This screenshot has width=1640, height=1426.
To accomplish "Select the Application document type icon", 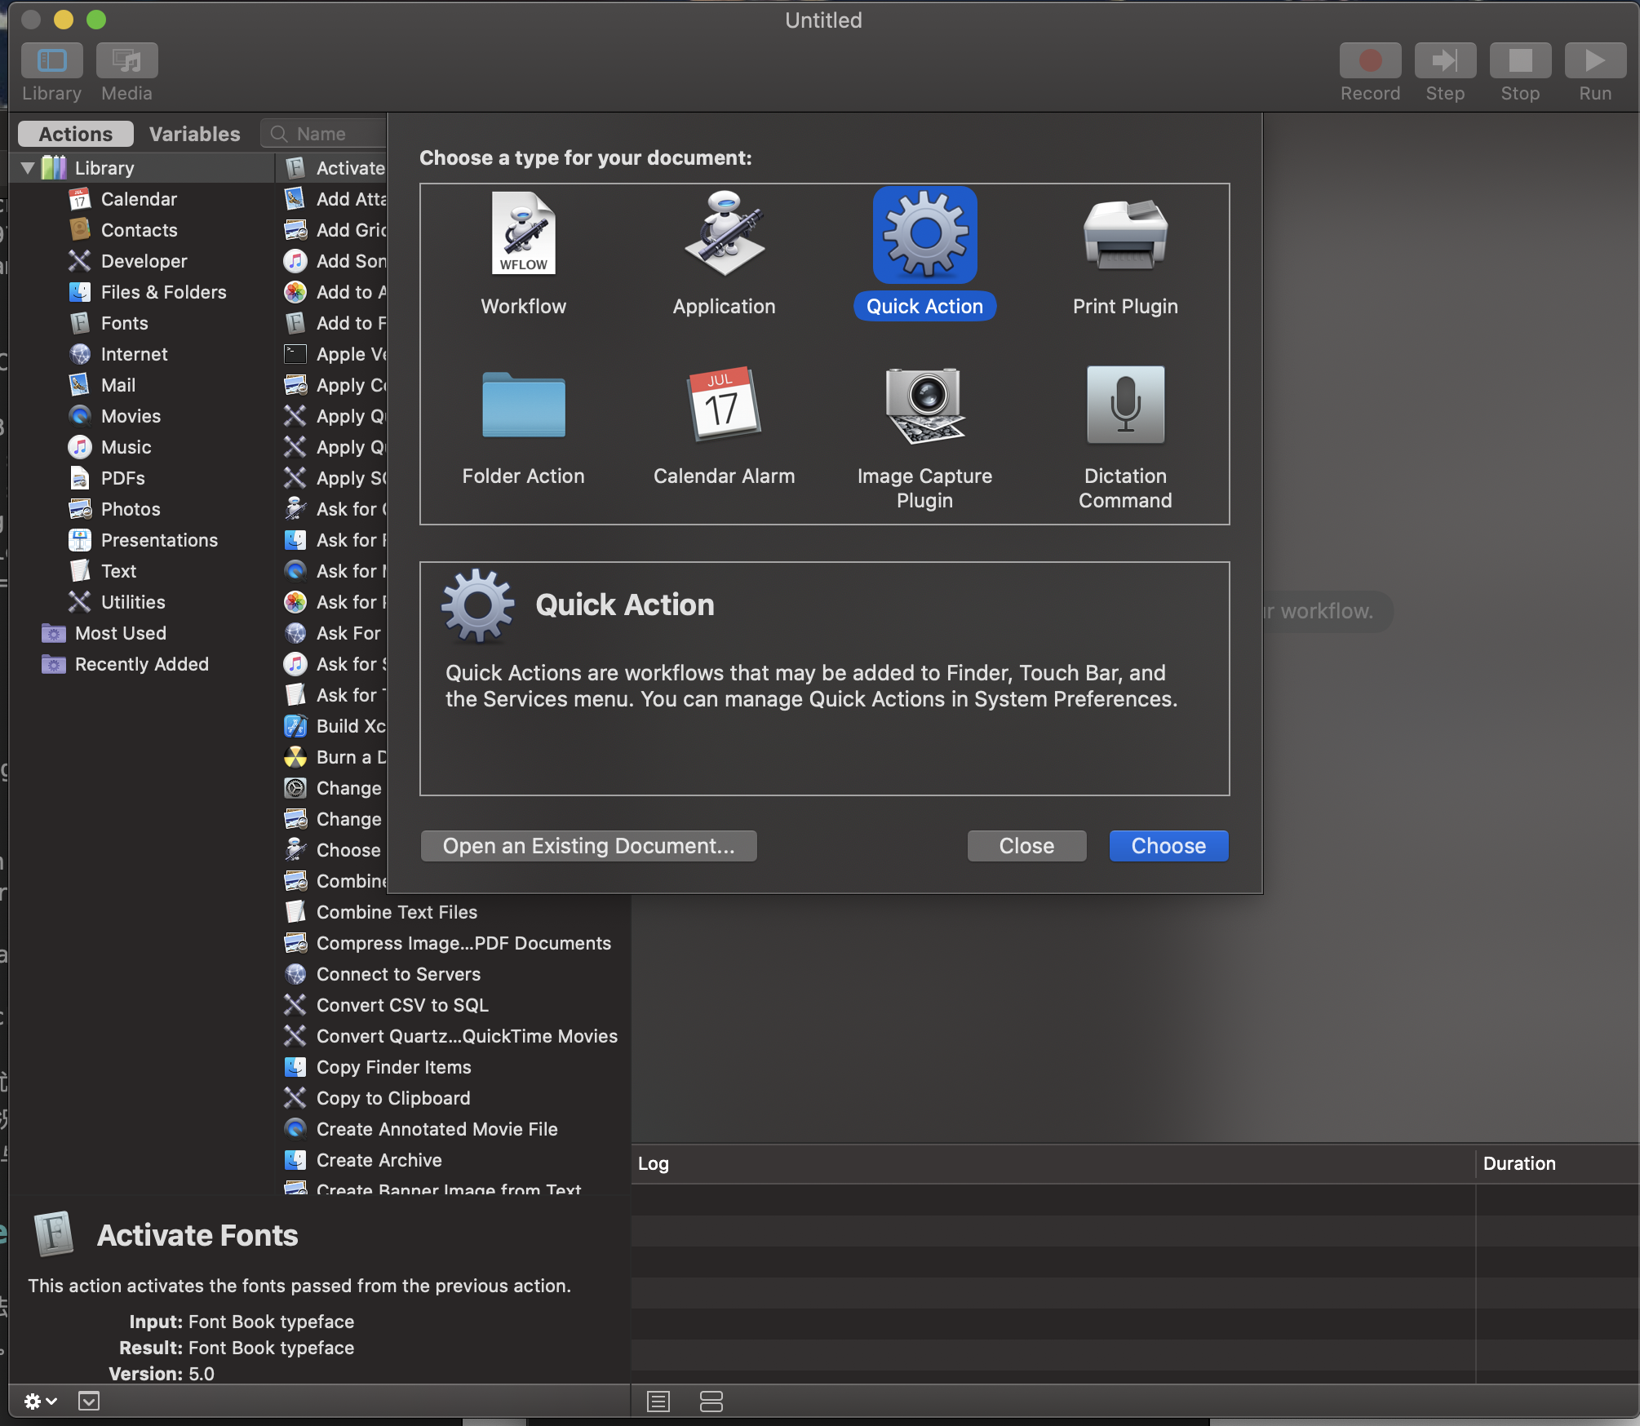I will coord(724,234).
